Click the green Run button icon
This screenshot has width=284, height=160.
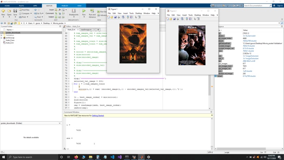pyautogui.click(x=84, y=11)
